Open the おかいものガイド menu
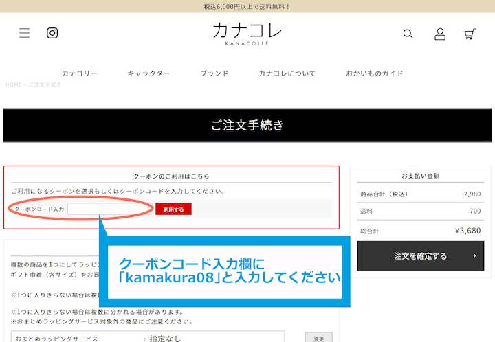 [x=375, y=73]
